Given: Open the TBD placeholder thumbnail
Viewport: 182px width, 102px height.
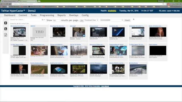Looking at the screenshot, I should (x=39, y=32).
